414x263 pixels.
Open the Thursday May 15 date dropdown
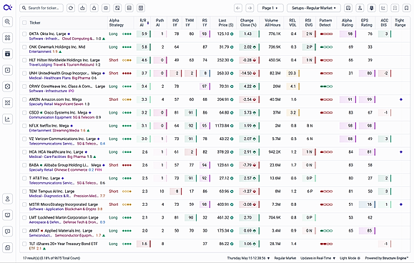[x=248, y=258]
